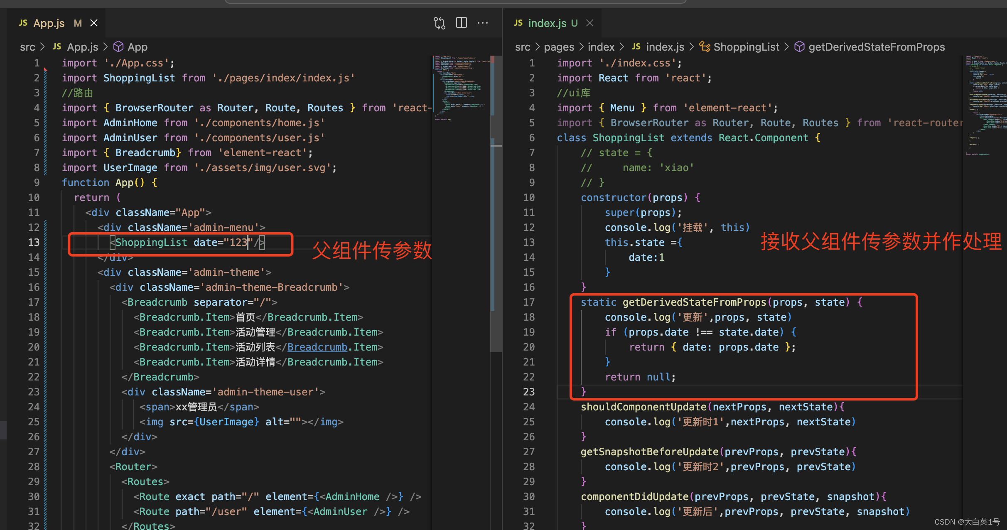Open the source control changes icon
1007x530 pixels.
pos(439,23)
